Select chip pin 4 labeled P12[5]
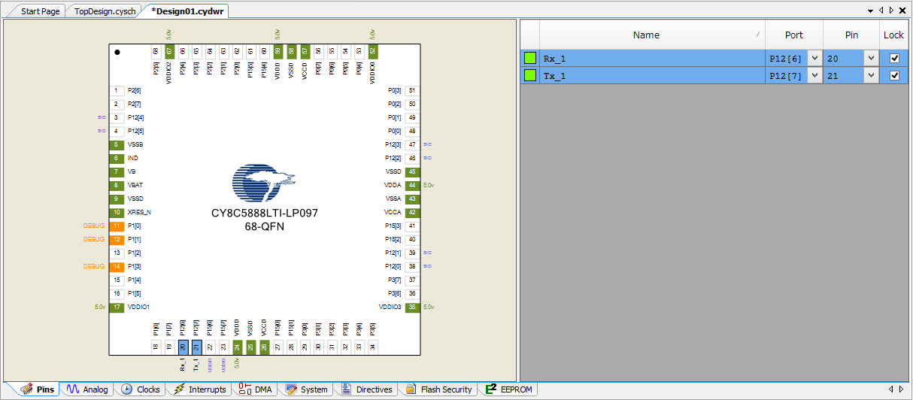The height and width of the screenshot is (400, 913). click(x=117, y=131)
